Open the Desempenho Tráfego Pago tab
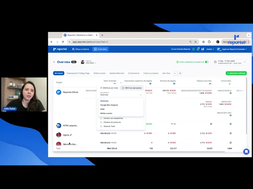Screen dimensions: 253x189 (78, 73)
